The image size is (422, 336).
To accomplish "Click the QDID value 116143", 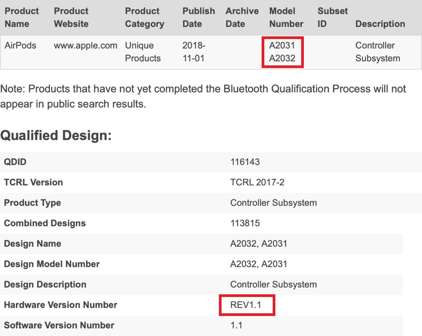I will click(x=245, y=162).
